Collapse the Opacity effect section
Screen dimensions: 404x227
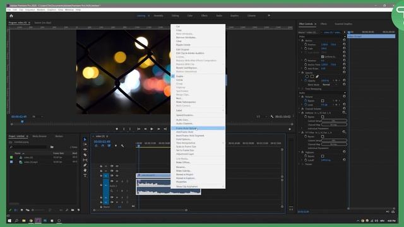point(299,73)
